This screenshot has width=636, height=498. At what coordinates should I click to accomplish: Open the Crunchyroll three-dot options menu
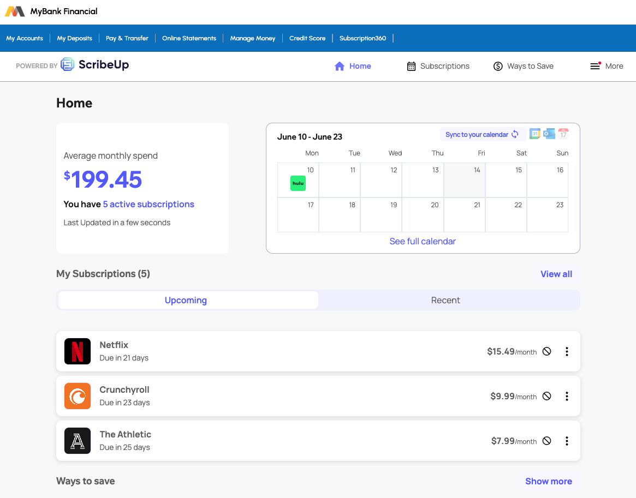click(567, 396)
